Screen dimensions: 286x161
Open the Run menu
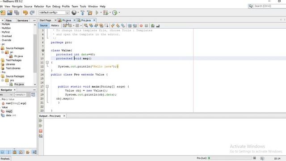(48, 6)
